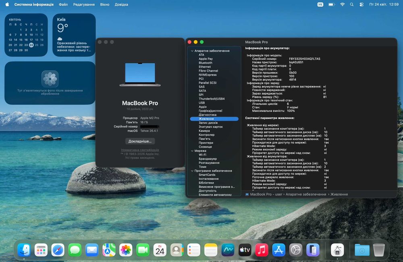Viewport: 403px width, 262px height.
Task: Launch iPhone Mirroring from the Dock
Action: tap(313, 250)
